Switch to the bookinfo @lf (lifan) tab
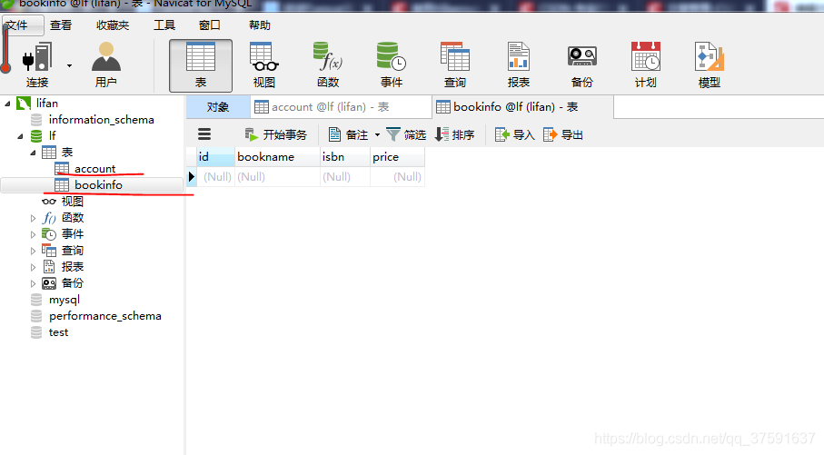 [522, 107]
